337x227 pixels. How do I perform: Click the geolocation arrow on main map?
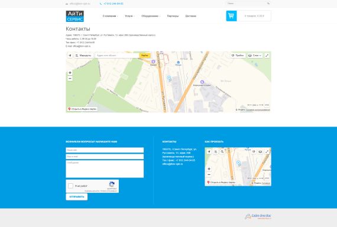click(70, 56)
